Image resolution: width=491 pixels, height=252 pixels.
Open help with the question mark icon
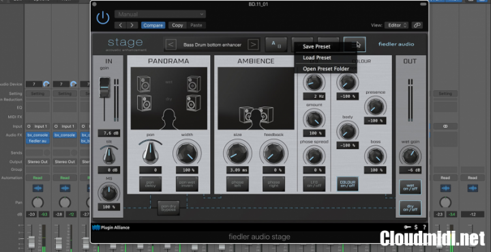424,227
